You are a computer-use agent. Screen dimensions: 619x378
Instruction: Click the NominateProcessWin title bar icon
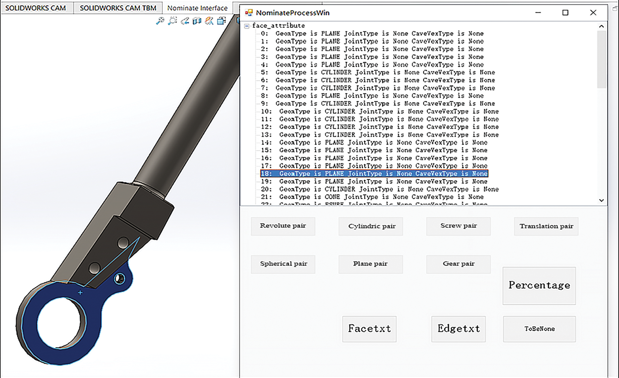pyautogui.click(x=249, y=13)
